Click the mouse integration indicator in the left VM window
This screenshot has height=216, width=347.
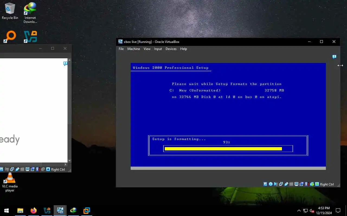[x=43, y=169]
